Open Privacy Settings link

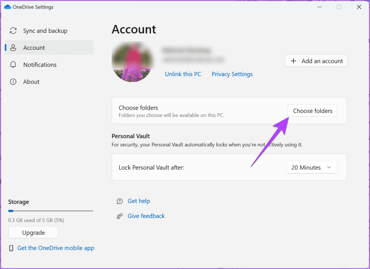(x=232, y=74)
